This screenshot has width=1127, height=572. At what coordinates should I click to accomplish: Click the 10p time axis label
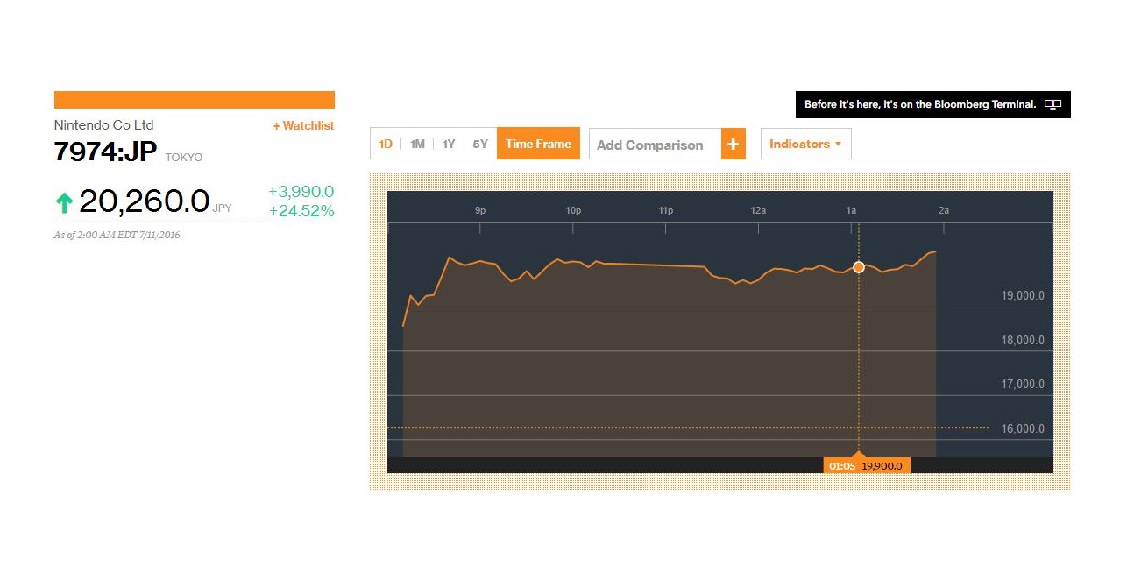(573, 211)
